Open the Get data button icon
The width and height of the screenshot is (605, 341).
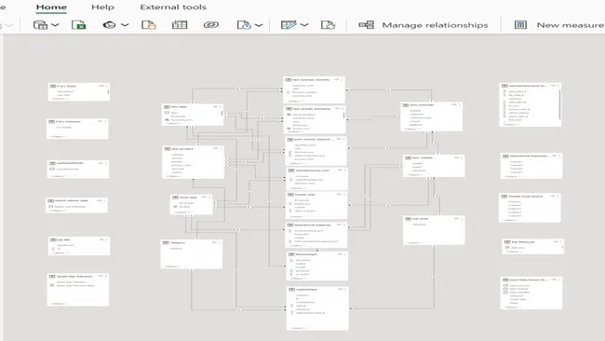click(x=40, y=25)
